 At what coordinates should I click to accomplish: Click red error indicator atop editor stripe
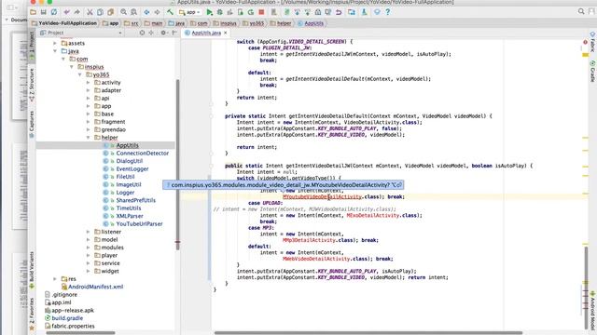[x=586, y=42]
